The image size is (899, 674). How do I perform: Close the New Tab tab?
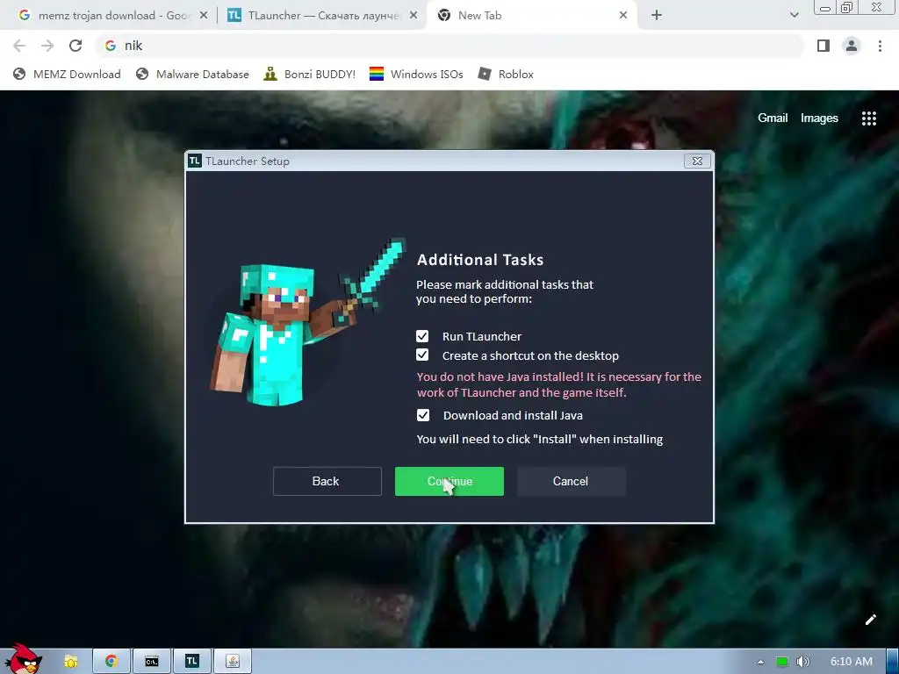623,16
